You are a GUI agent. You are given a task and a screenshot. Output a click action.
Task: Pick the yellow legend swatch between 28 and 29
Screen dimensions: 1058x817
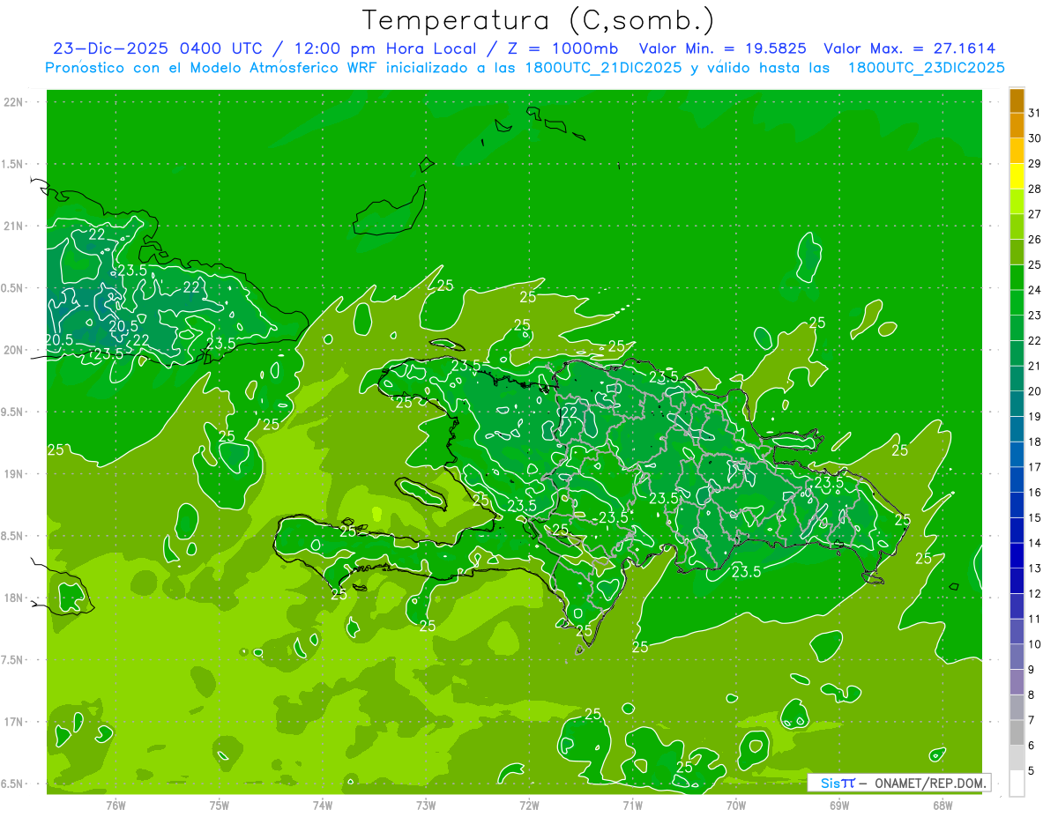[1017, 175]
